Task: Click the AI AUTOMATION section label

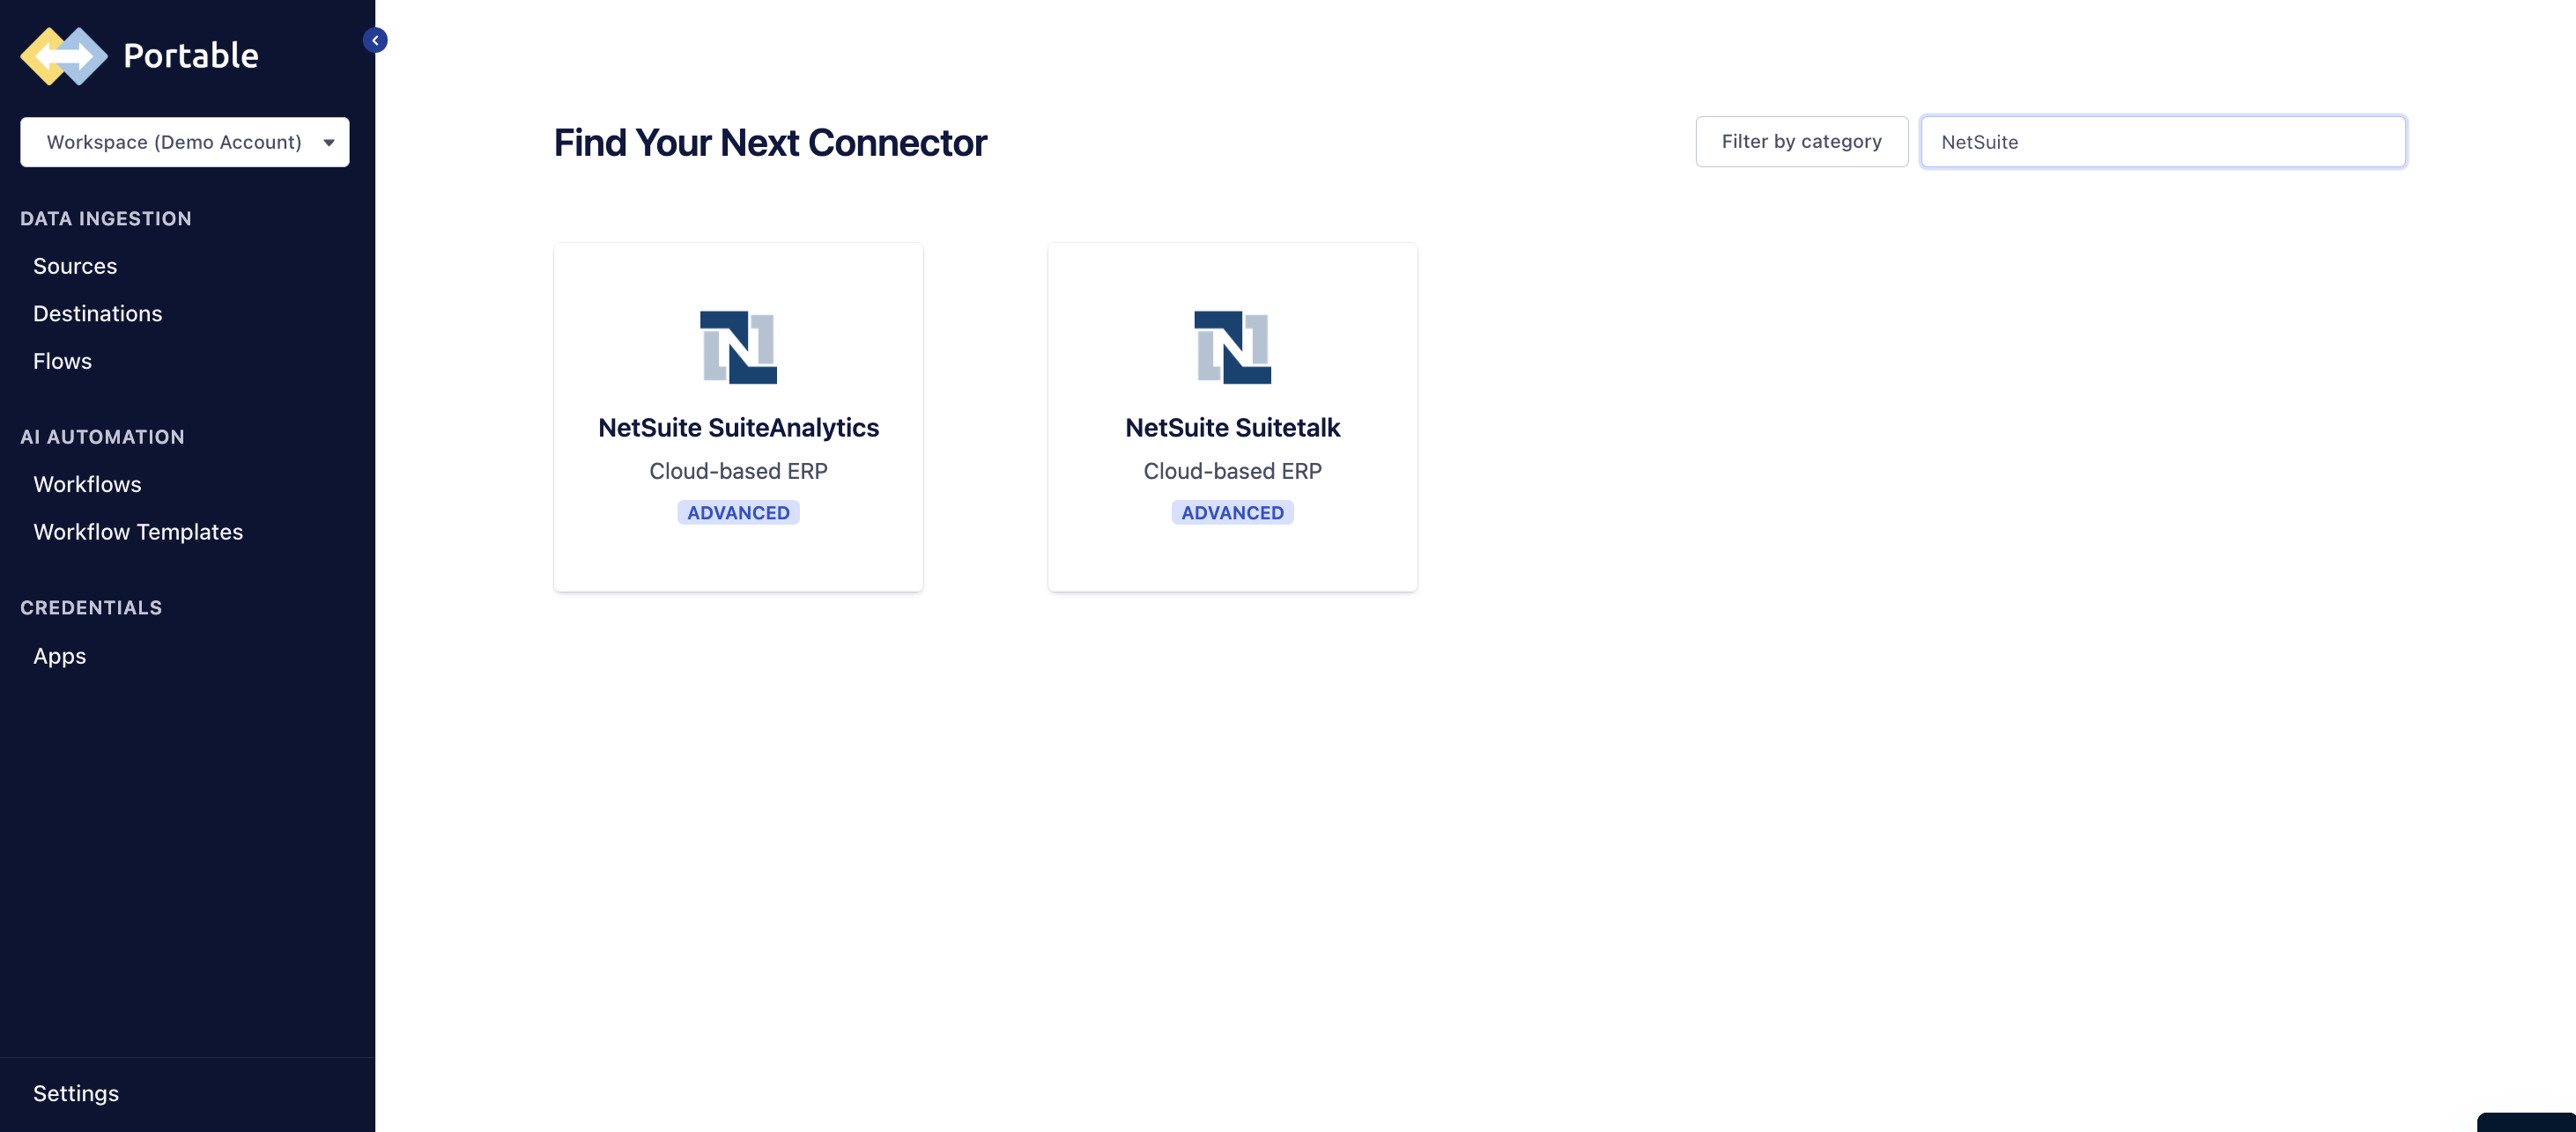Action: pos(102,437)
